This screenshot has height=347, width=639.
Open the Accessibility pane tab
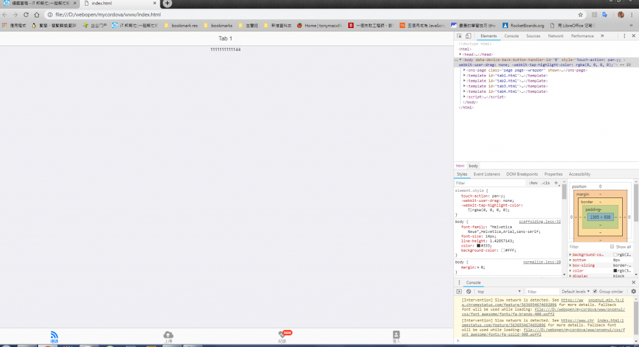tap(580, 174)
